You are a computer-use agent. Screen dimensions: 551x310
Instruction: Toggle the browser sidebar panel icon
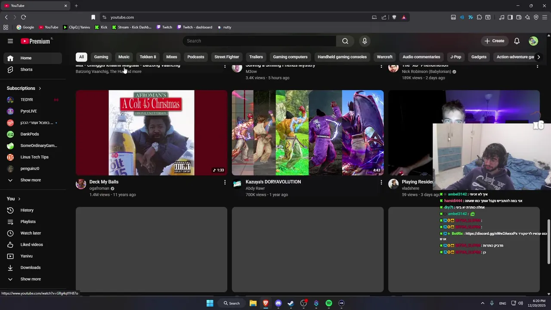click(x=510, y=17)
